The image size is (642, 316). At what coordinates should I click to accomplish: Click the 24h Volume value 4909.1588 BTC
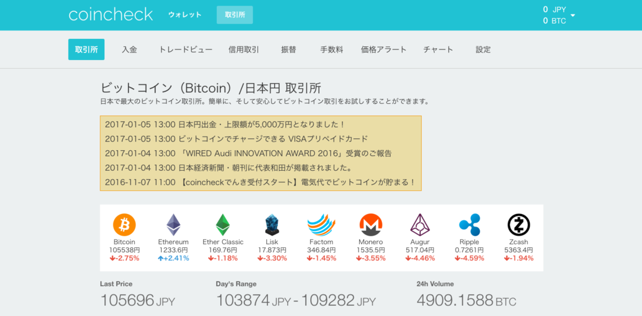click(466, 301)
